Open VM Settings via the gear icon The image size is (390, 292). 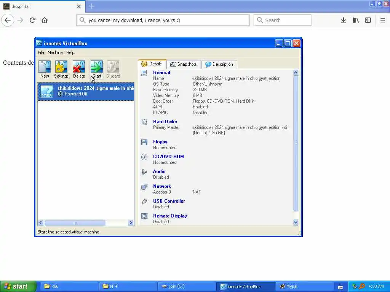point(61,69)
